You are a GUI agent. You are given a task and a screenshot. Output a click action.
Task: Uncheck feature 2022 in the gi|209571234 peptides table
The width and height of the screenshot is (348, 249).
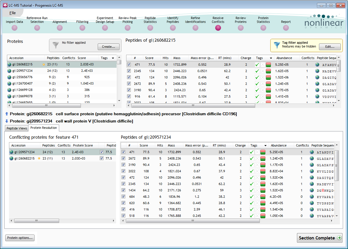(123, 171)
